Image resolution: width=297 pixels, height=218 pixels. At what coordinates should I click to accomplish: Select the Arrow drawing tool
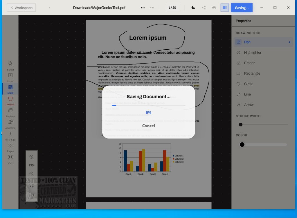tap(264, 105)
